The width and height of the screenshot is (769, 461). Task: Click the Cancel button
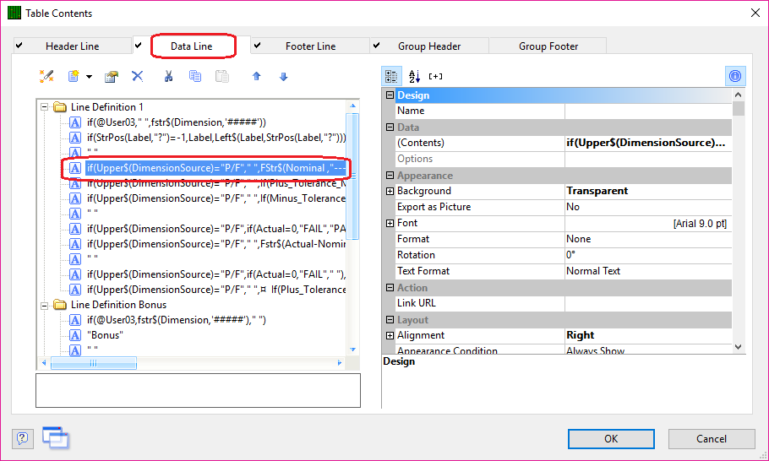click(x=712, y=438)
